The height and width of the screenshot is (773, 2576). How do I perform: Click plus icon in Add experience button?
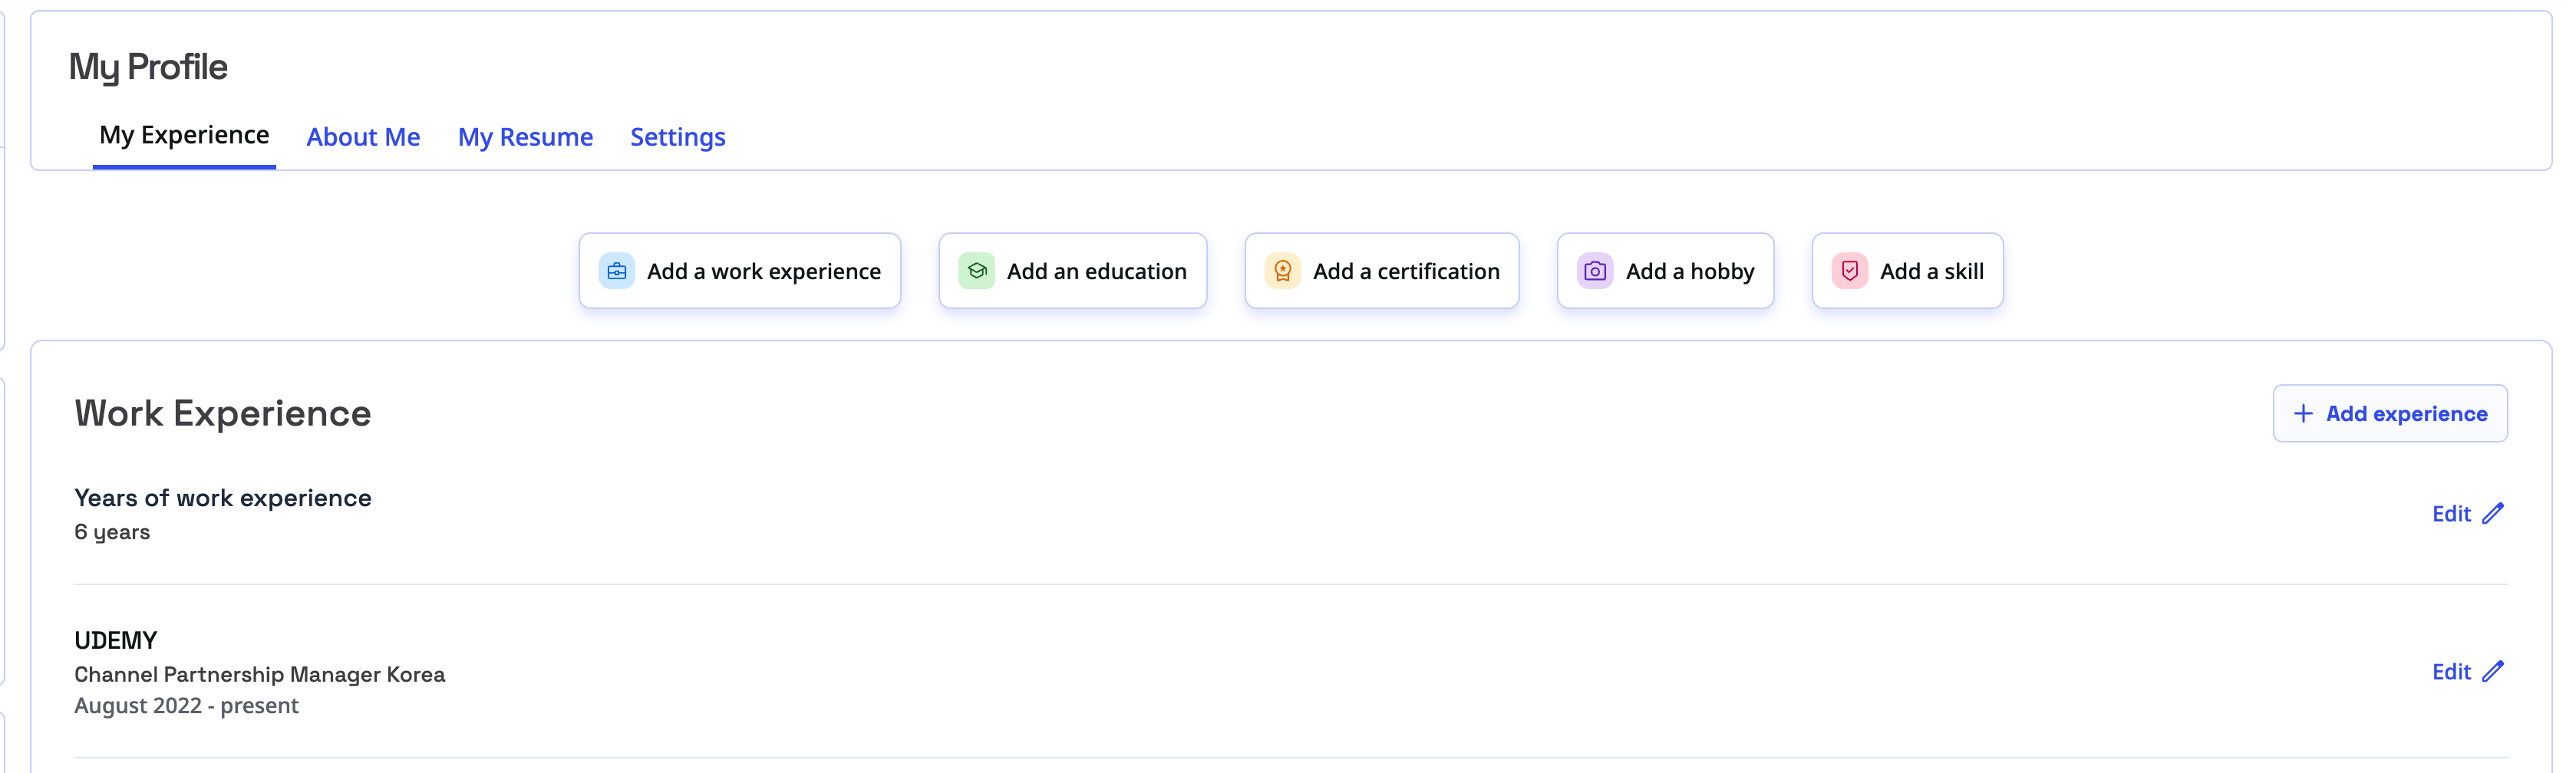point(2303,414)
